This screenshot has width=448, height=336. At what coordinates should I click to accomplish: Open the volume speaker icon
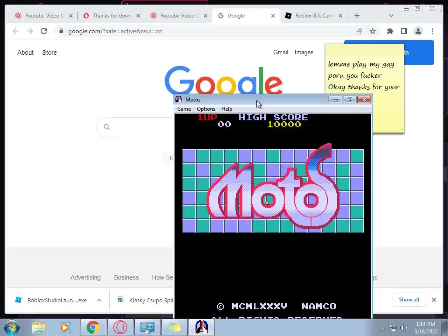(403, 328)
